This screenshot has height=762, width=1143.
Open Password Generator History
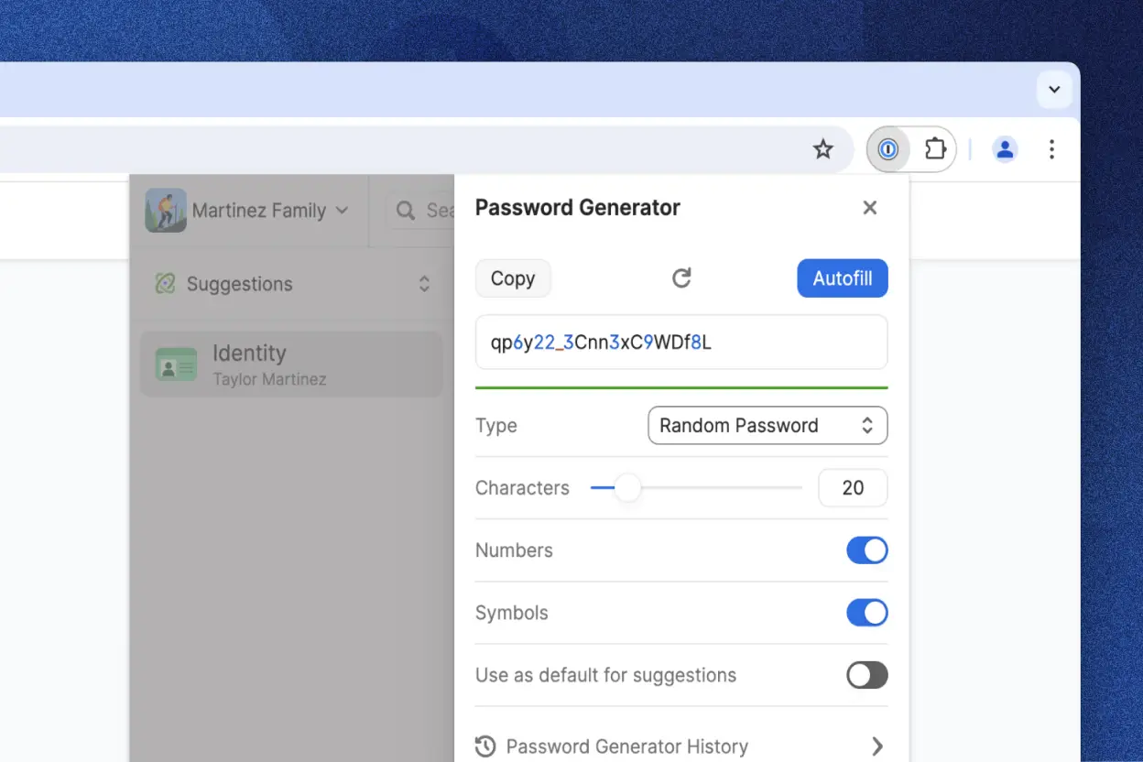681,746
